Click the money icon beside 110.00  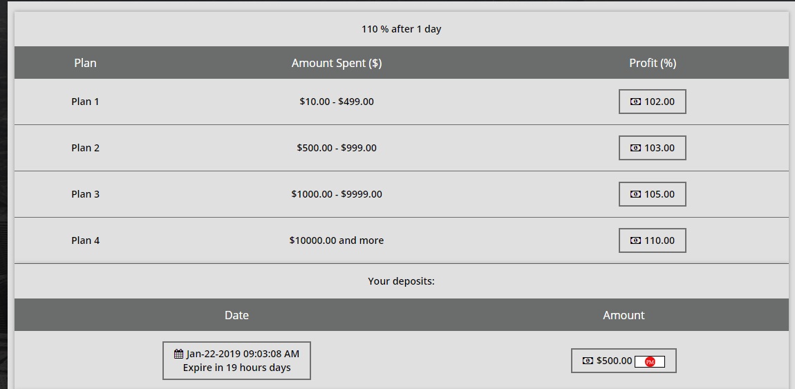635,240
